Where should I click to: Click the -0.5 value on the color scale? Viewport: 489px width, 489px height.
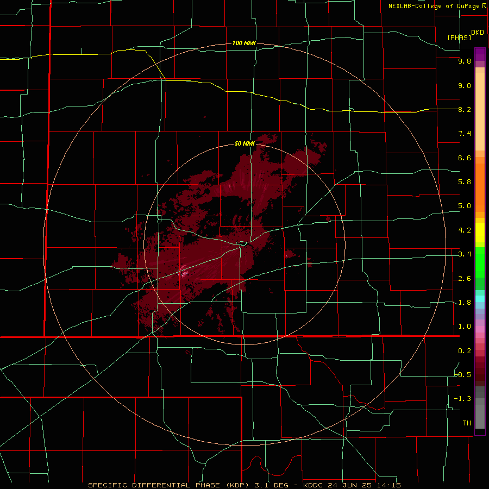(x=463, y=374)
